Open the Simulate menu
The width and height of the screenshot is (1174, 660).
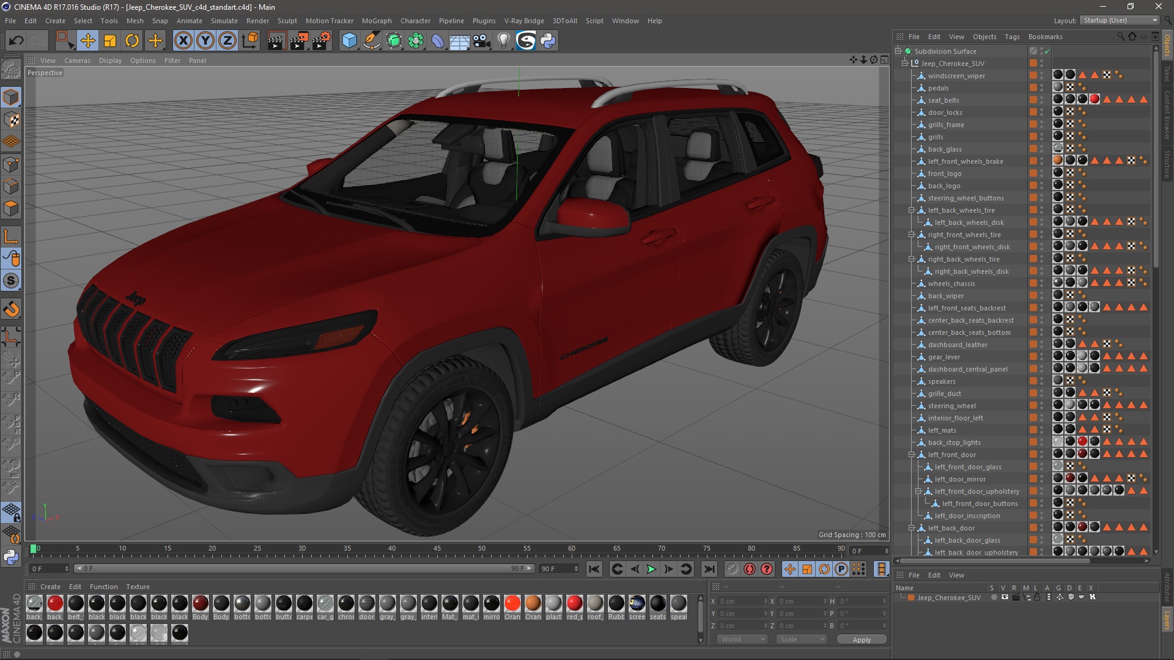224,21
